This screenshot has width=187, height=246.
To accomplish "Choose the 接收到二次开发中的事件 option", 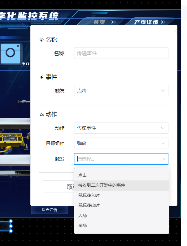I will 102,185.
